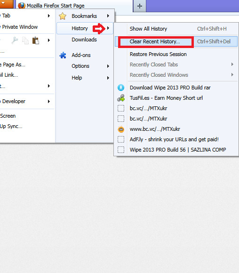Choose Show All History
The height and width of the screenshot is (273, 239).
(x=176, y=29)
